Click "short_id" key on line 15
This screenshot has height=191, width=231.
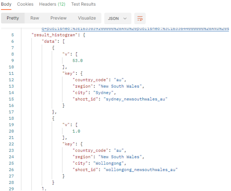point(85,99)
